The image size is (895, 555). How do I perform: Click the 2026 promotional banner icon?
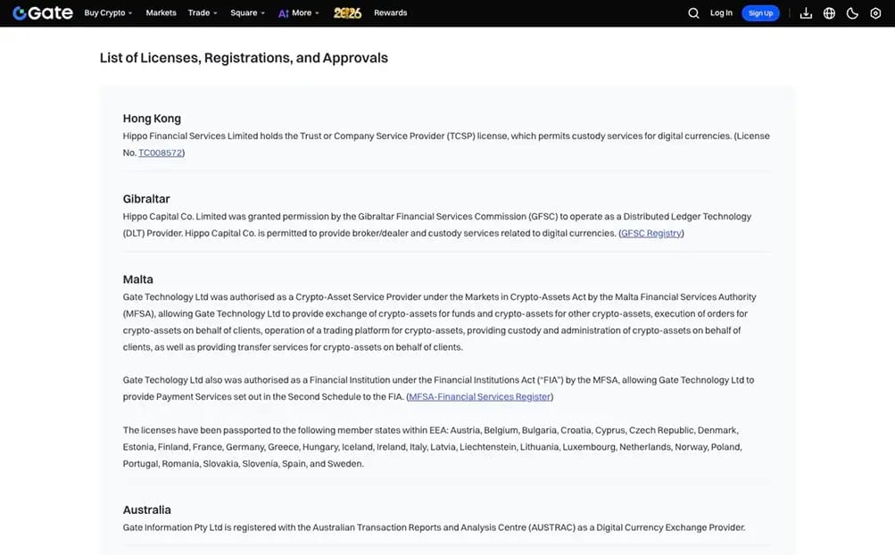(347, 12)
